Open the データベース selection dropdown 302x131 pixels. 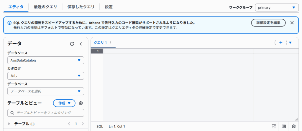pos(46,91)
